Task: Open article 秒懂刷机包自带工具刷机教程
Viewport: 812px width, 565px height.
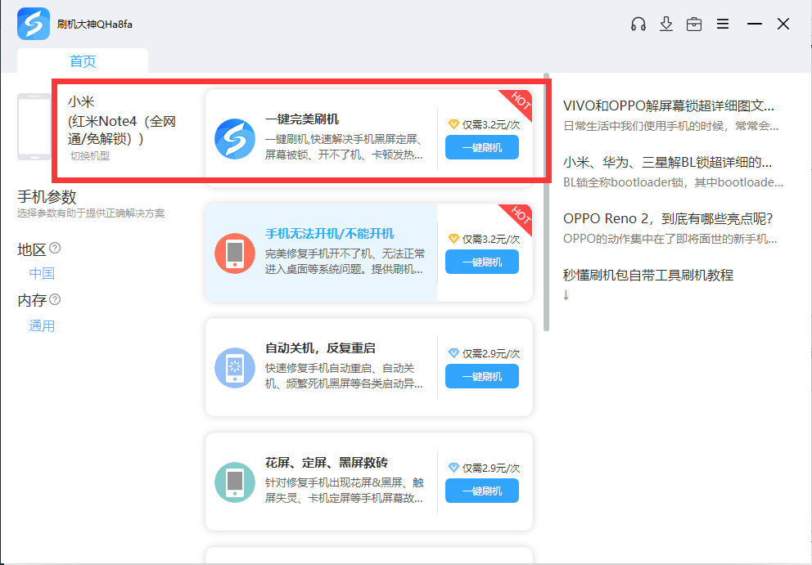Action: tap(648, 275)
